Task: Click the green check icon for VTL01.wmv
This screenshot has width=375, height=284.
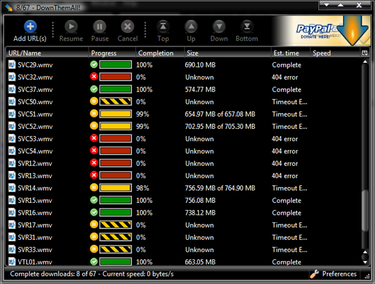Action: click(x=94, y=262)
